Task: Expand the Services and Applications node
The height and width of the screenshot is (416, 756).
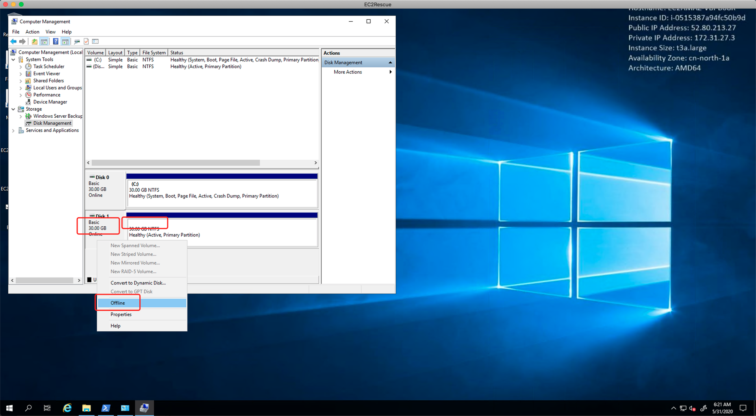Action: (13, 131)
